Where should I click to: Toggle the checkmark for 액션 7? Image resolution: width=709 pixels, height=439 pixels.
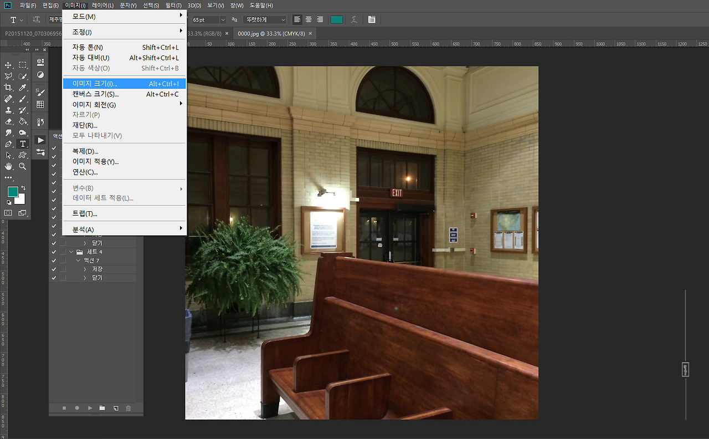[54, 261]
